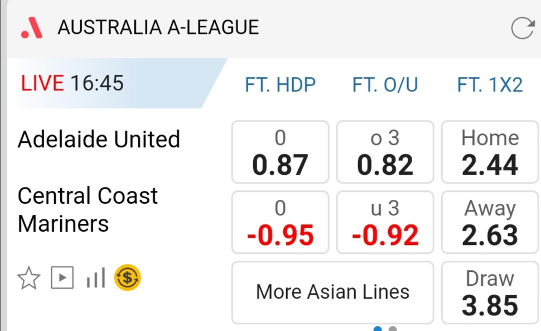Select the FT. O/U column tab
This screenshot has width=541, height=331.
click(x=385, y=85)
